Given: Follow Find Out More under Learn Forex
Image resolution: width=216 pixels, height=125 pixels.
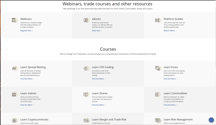Looking at the screenshot, I should (171, 79).
